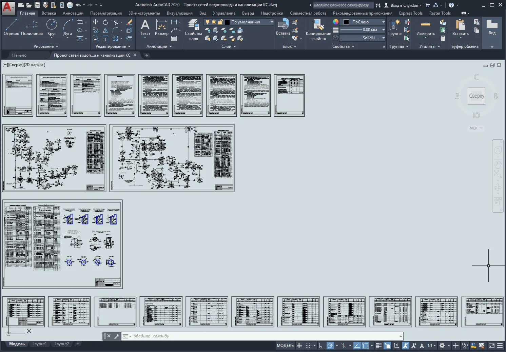Insert a table with the Table icon
This screenshot has width=506, height=352.
point(174,38)
